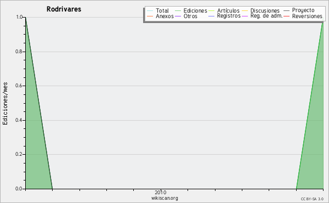Click the 1.0 y-axis tick label
The image size is (329, 203).
click(19, 17)
